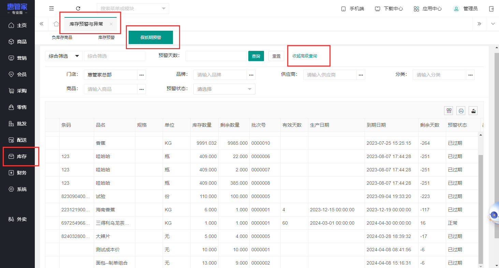Click the 管理员 user avatar
The image size is (499, 268).
click(x=456, y=9)
